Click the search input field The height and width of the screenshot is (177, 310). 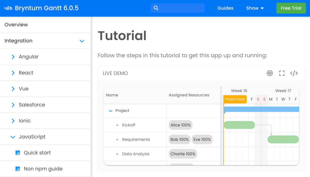pos(178,8)
